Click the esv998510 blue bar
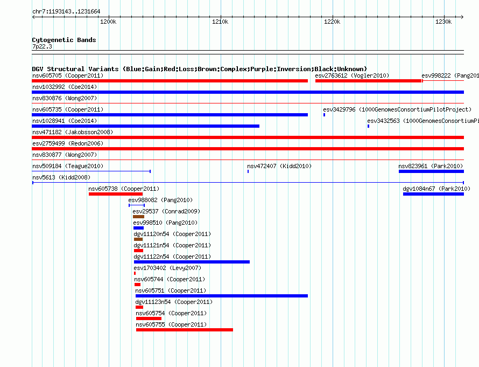The width and height of the screenshot is (479, 367). pyautogui.click(x=138, y=228)
